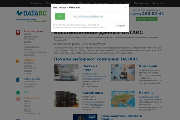The width and height of the screenshot is (180, 120).
Task: Click the RAID array icon
Action: click(x=18, y=99)
